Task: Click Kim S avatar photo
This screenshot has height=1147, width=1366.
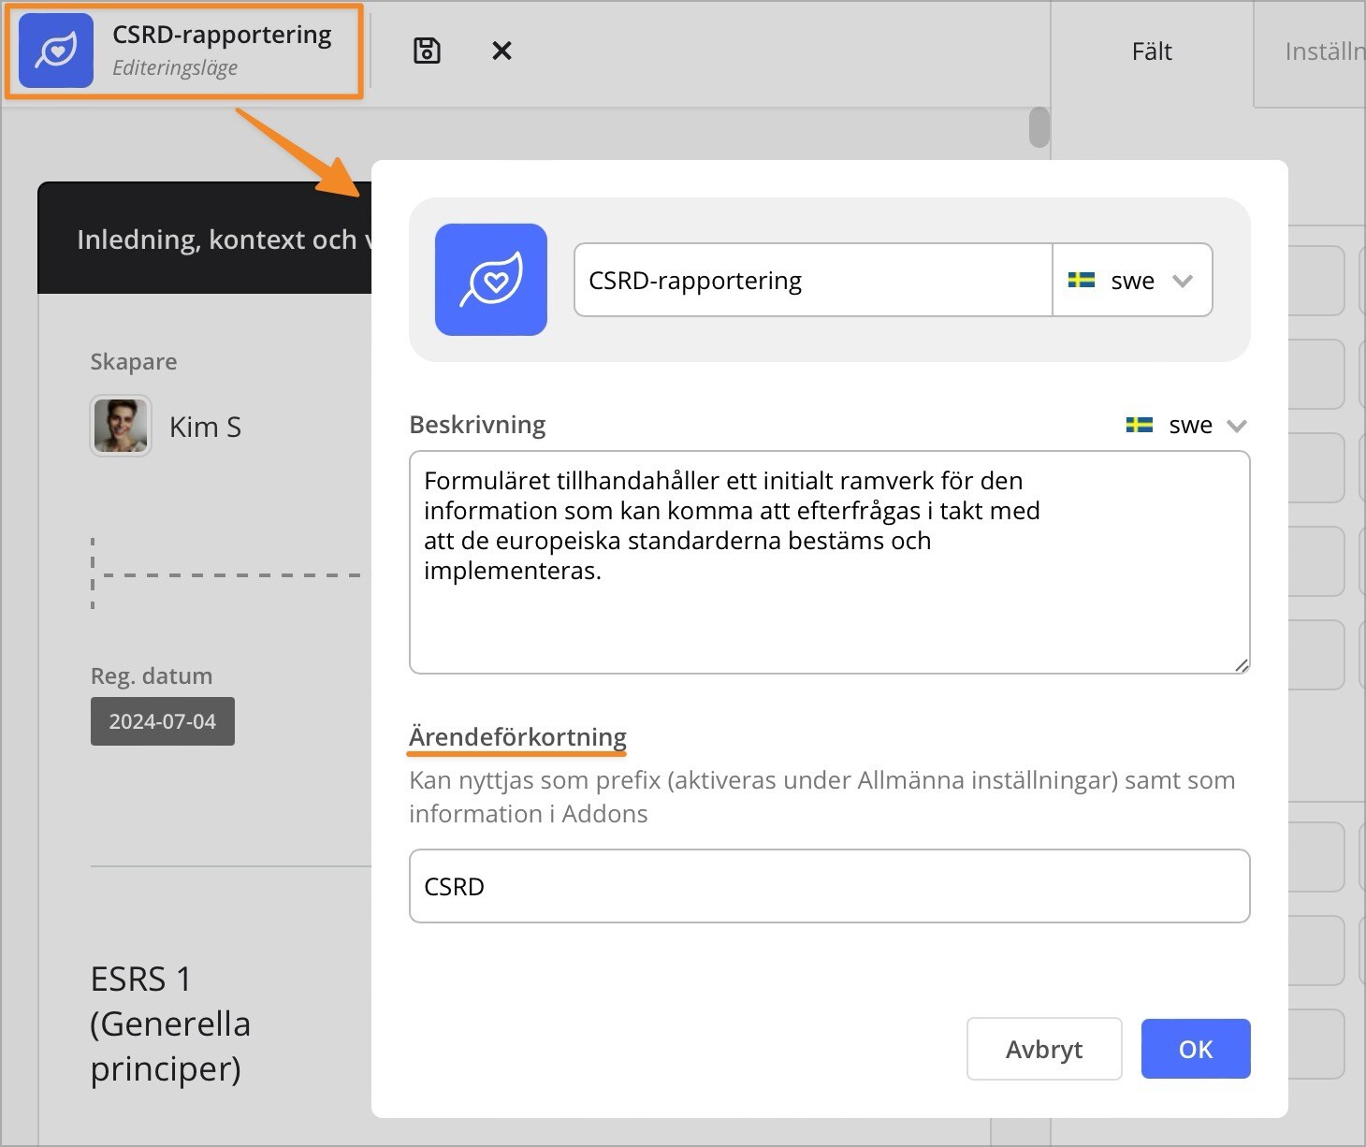Action: pos(121,427)
